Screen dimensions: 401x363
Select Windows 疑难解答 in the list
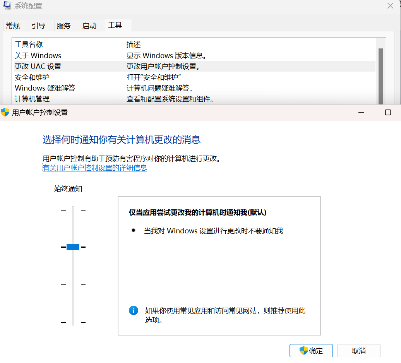(x=45, y=88)
